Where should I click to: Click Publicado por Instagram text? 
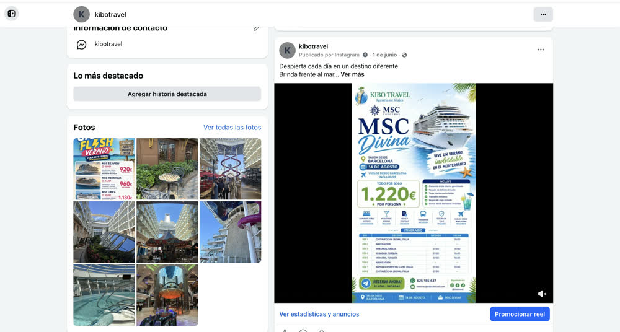329,55
